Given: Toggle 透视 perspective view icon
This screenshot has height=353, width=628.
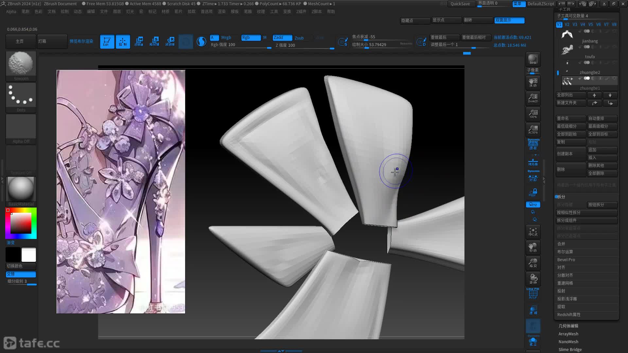Looking at the screenshot, I should click(x=533, y=144).
